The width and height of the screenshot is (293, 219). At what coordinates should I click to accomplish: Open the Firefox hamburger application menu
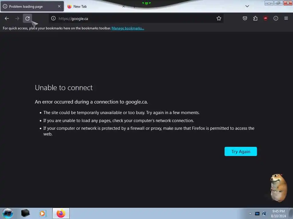click(x=286, y=19)
